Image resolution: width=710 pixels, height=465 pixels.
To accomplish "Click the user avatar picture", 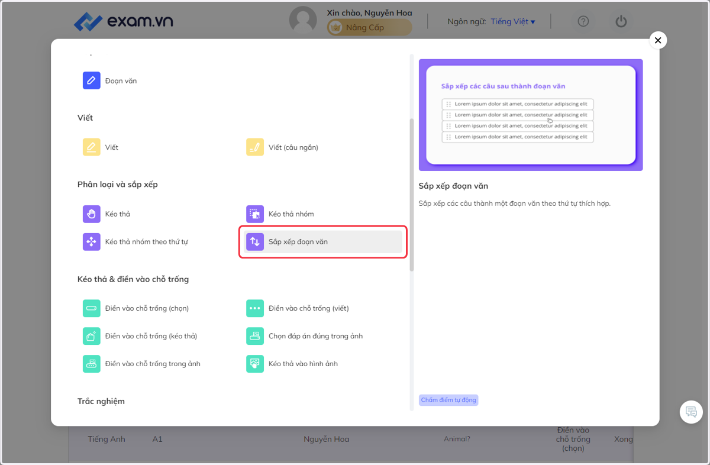I will (303, 21).
